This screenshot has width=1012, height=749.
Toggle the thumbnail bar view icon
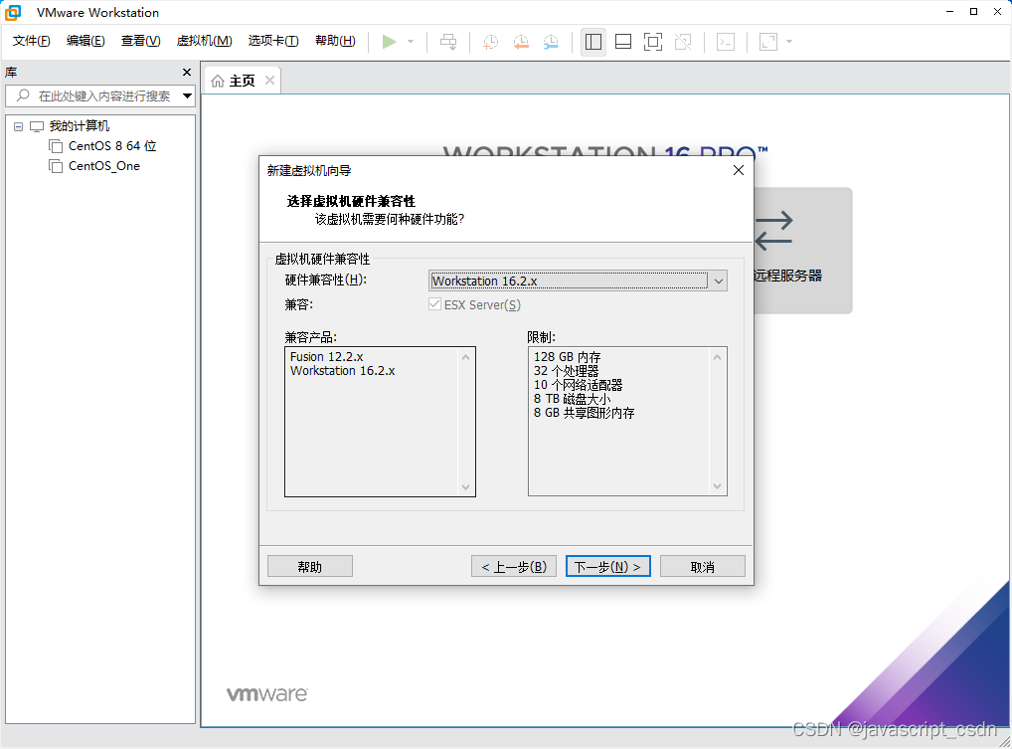point(623,42)
